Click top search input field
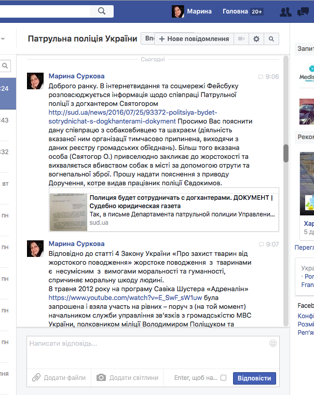Image resolution: width=314 pixels, height=395 pixels. click(45, 11)
